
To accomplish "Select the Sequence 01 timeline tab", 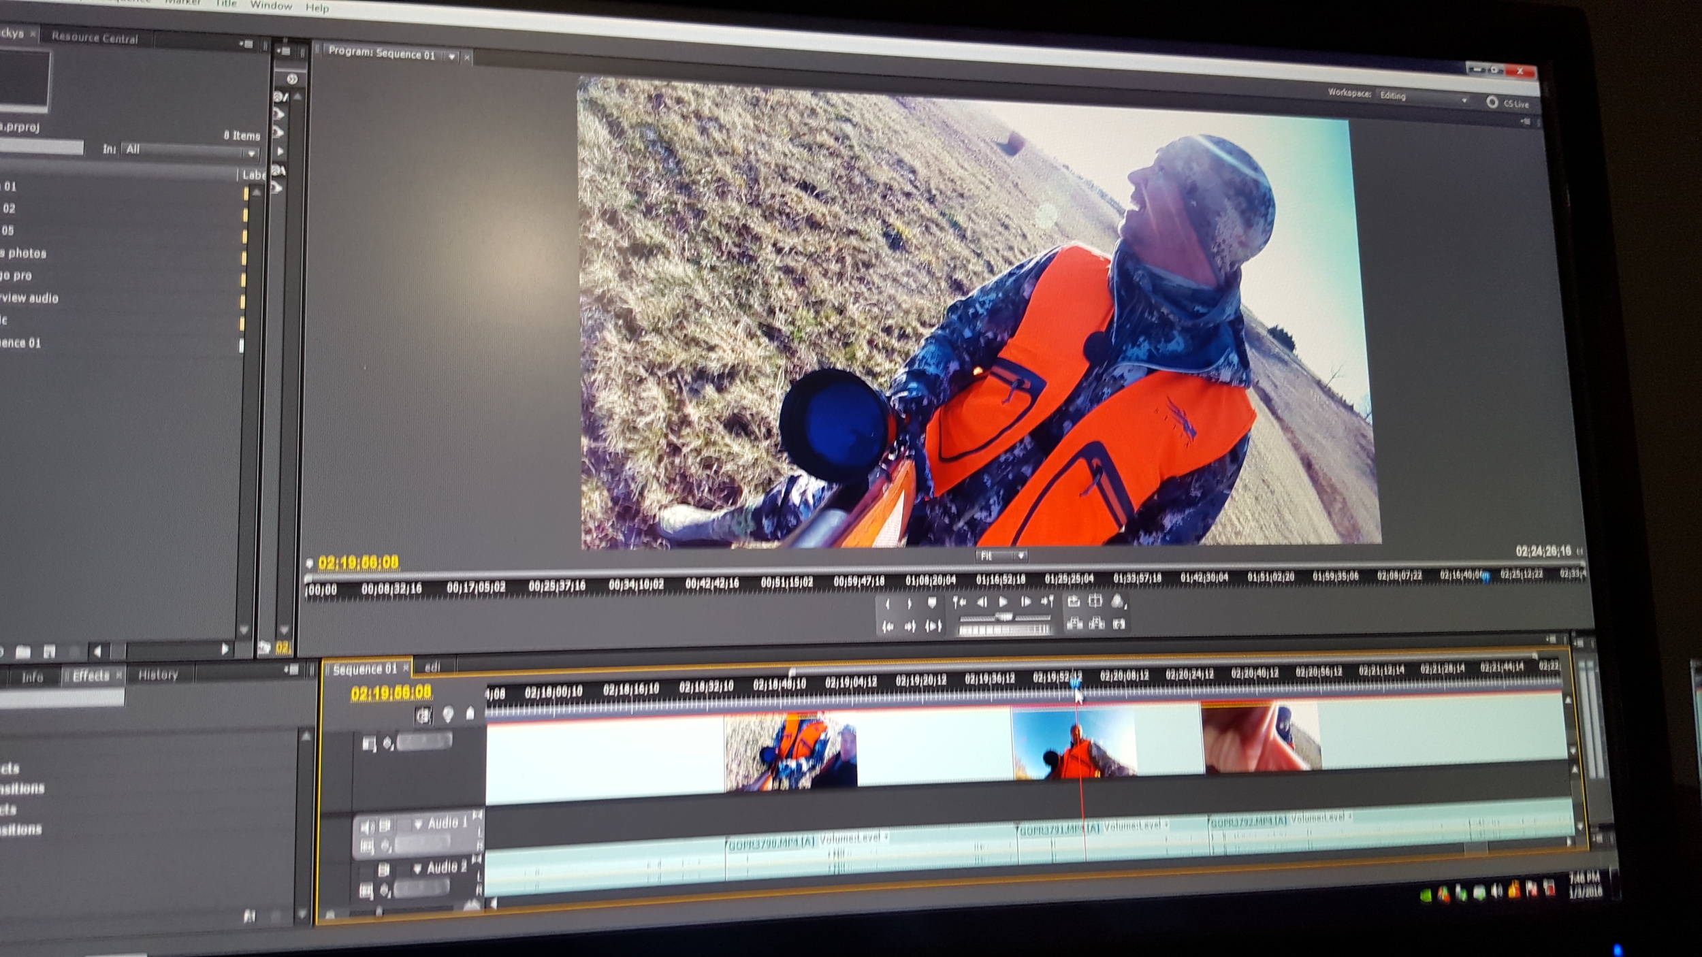I will click(x=365, y=669).
